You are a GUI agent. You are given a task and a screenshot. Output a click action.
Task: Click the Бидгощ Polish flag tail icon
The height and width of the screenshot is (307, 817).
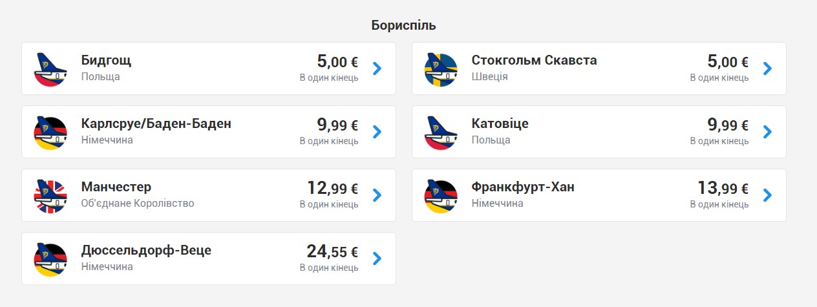coord(50,69)
